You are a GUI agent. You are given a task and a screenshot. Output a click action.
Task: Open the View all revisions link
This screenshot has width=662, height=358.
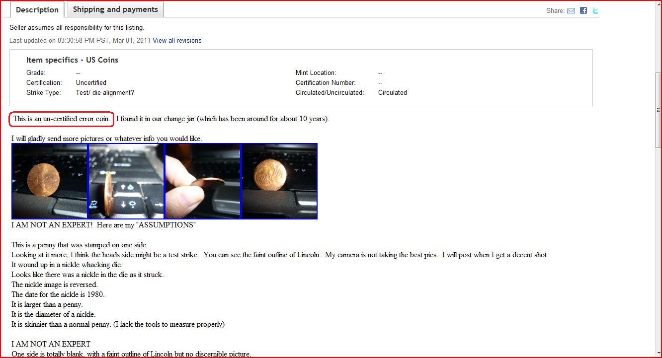click(177, 41)
